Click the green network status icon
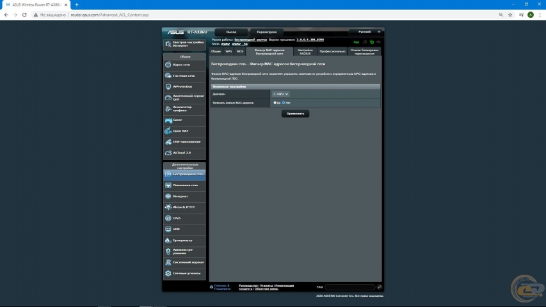546x307 pixels. (372, 42)
